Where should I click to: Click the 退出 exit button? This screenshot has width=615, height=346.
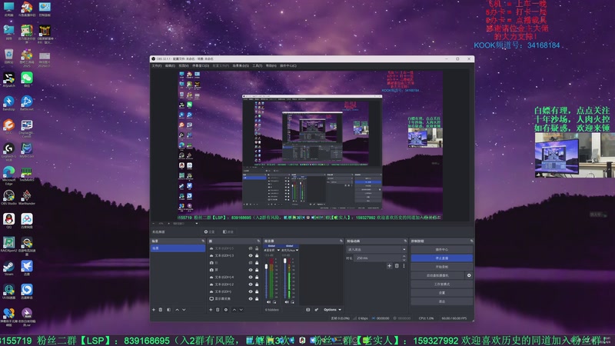[x=441, y=301]
